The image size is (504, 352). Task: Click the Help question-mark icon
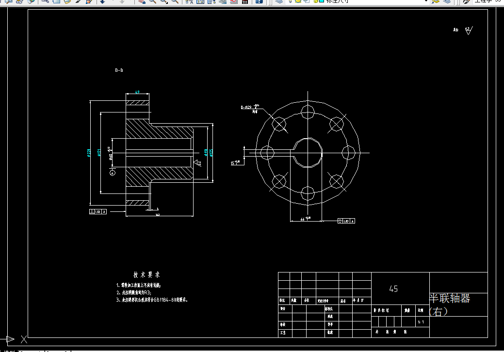click(259, 1)
